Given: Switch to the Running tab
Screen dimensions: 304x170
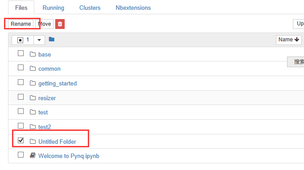Looking at the screenshot, I should pyautogui.click(x=53, y=8).
